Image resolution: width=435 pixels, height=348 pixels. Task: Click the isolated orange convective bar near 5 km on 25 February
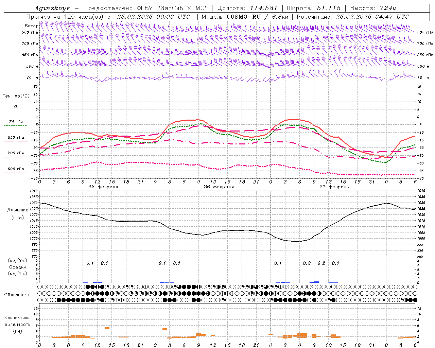click(107, 328)
